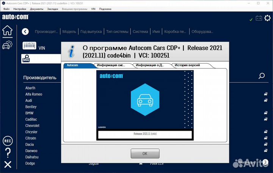
Task: Click the car icon in Audi row
Action: (x=266, y=100)
